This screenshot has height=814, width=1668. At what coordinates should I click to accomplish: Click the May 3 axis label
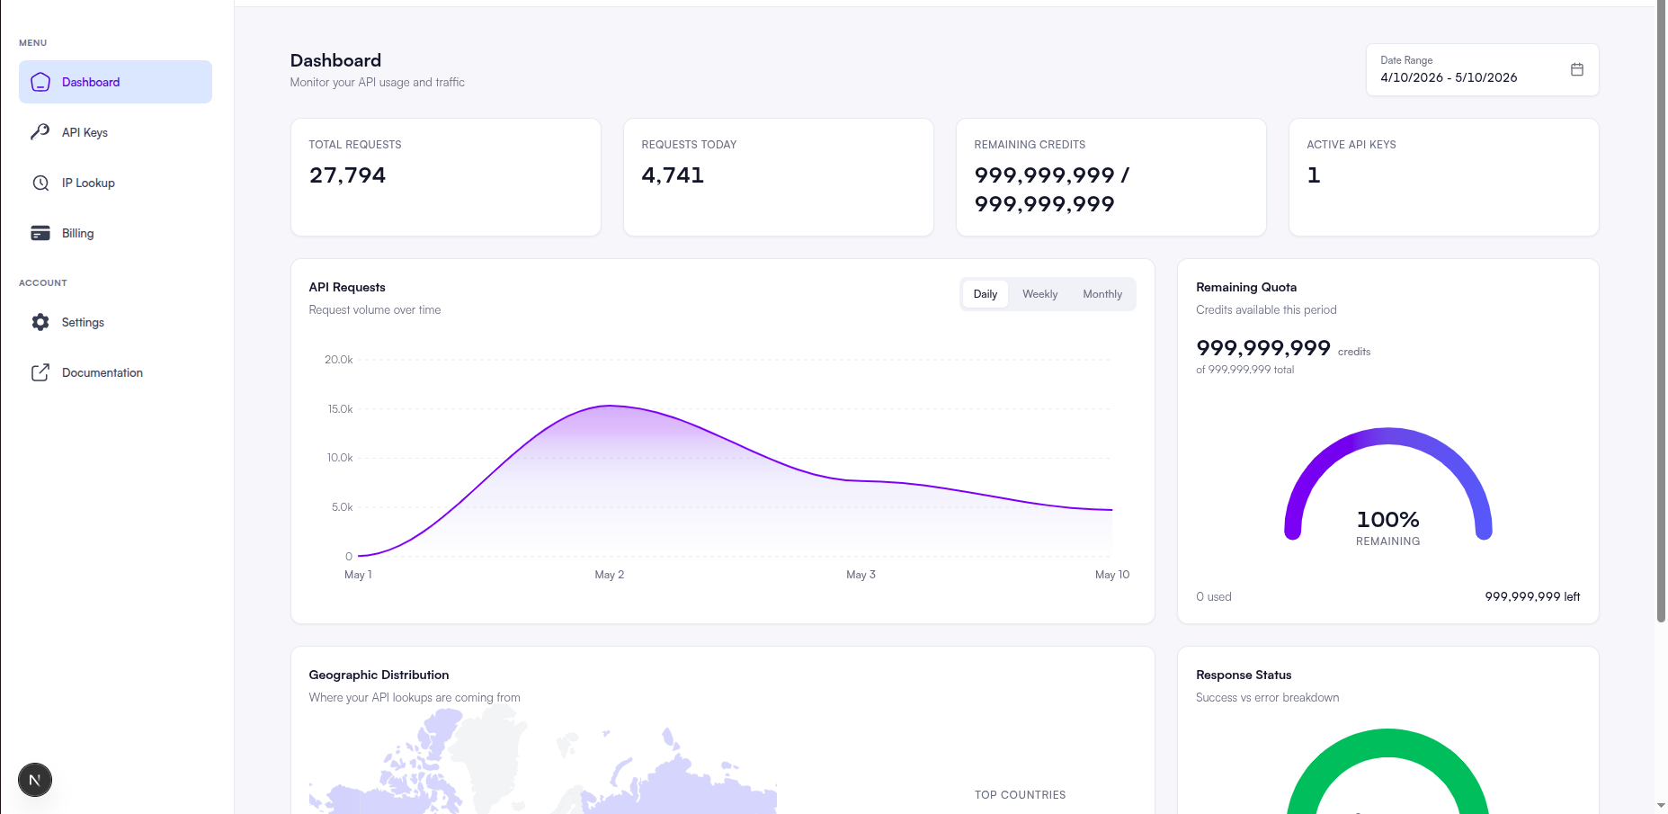(861, 575)
